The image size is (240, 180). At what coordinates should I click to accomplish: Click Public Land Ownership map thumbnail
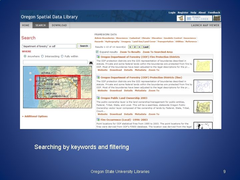pos(203,107)
